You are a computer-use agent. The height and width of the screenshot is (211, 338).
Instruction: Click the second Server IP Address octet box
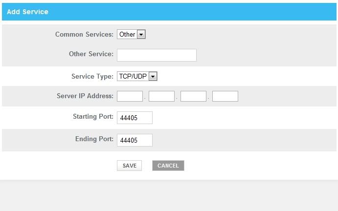tap(161, 96)
